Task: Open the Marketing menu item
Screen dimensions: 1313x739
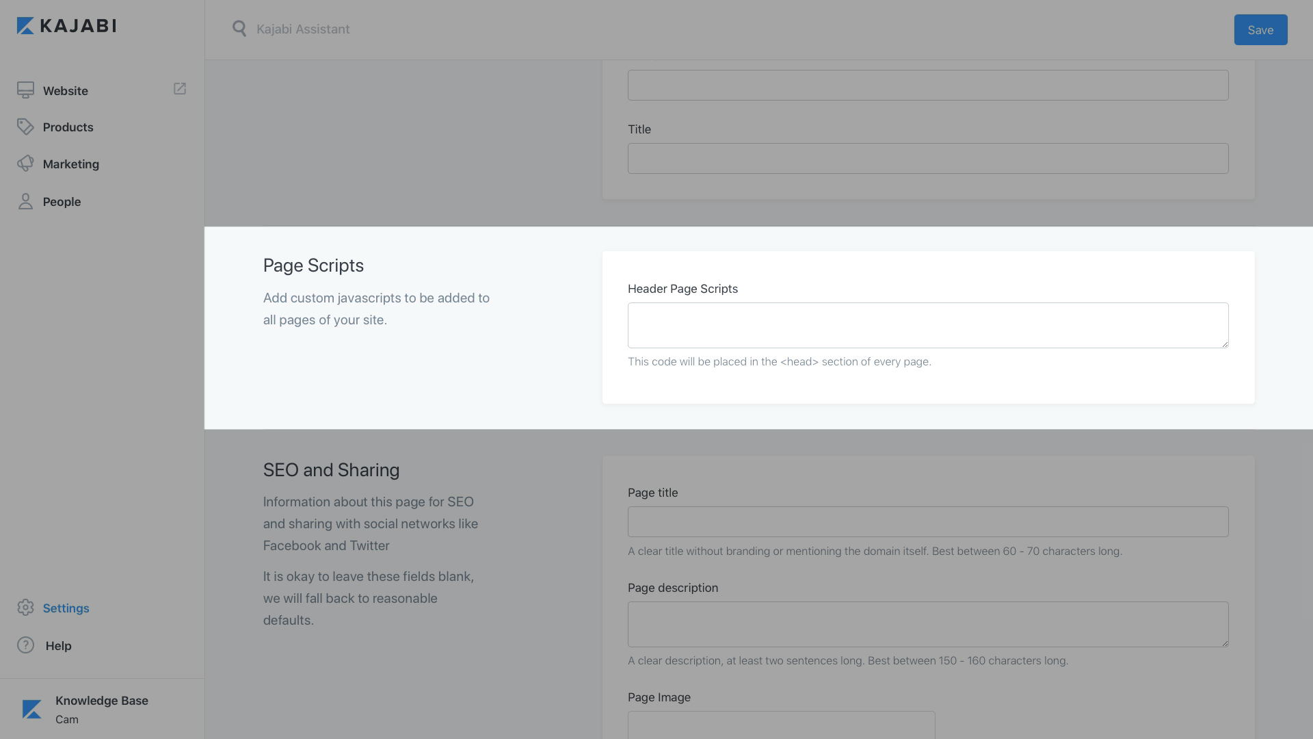Action: (x=70, y=164)
